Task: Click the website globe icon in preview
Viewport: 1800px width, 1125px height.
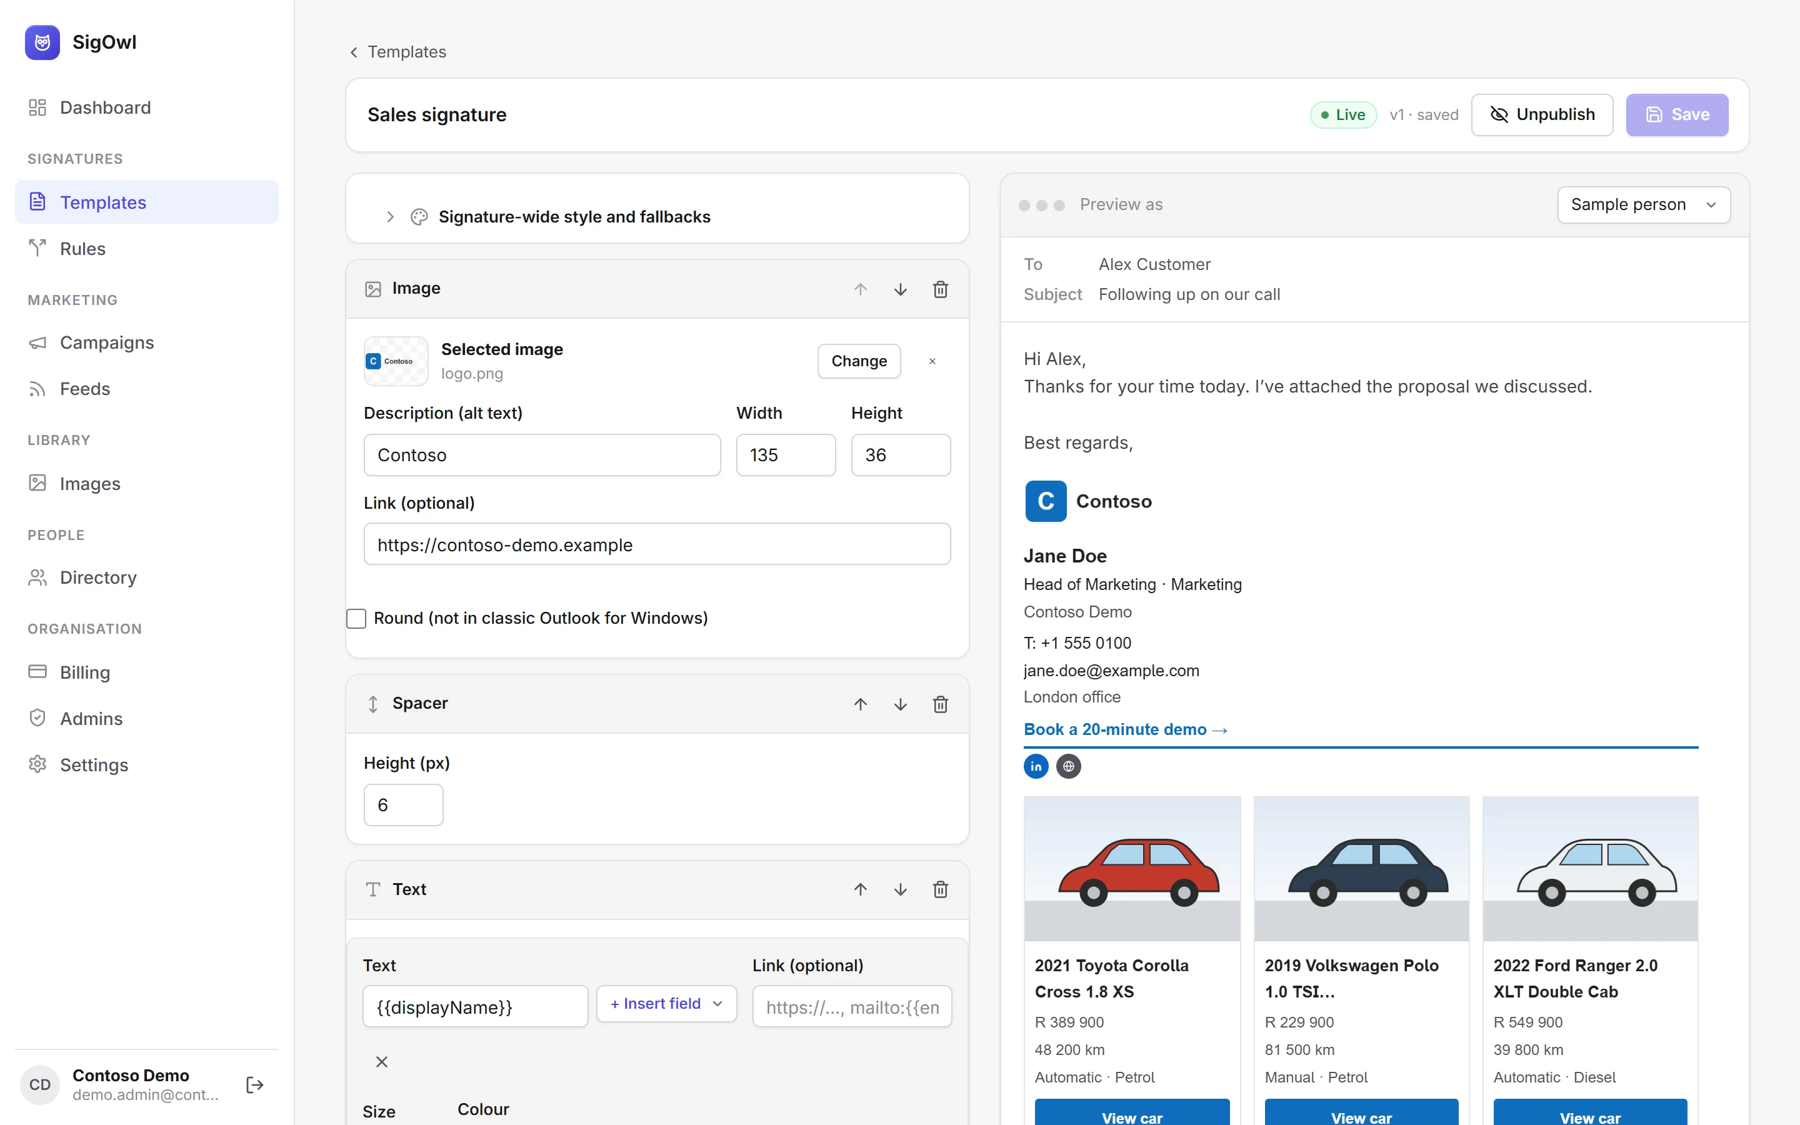Action: [x=1069, y=766]
